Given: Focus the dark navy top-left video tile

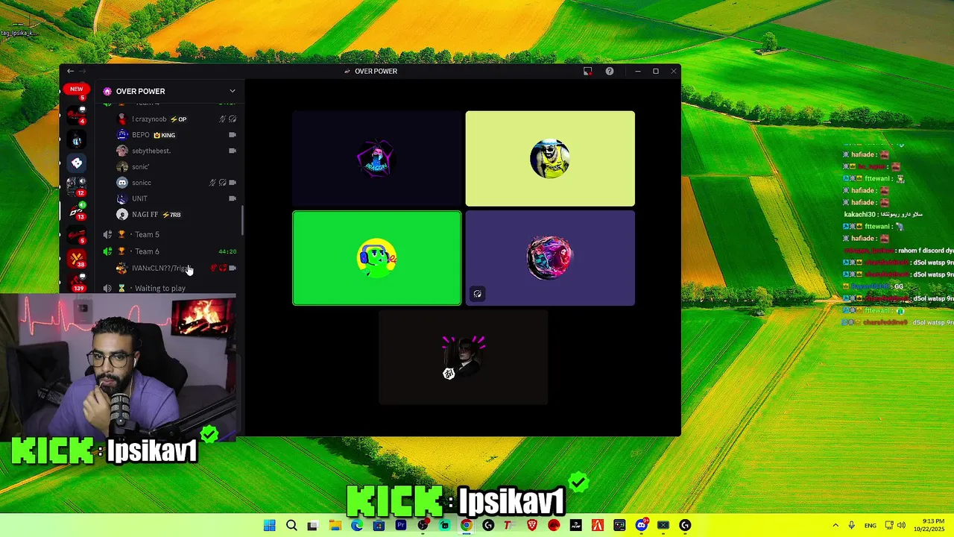Looking at the screenshot, I should (377, 159).
